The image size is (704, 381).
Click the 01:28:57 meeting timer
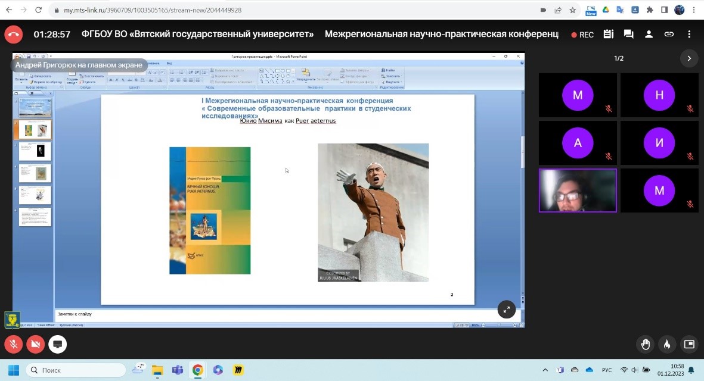coord(52,35)
